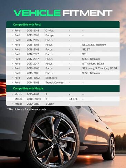Image resolution: width=126 pixels, height=168 pixels.
Task: Click the '2013-2018' year range
Action: pos(33,31)
